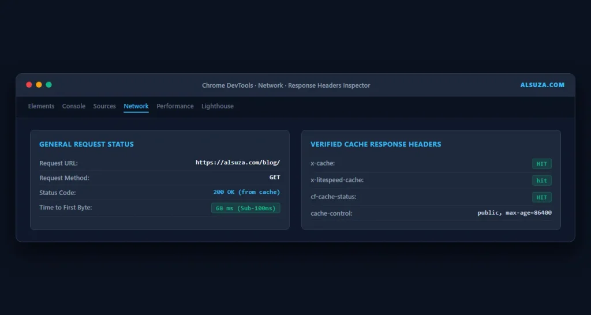The width and height of the screenshot is (591, 315).
Task: Click the yellow minimize window dot
Action: point(39,85)
